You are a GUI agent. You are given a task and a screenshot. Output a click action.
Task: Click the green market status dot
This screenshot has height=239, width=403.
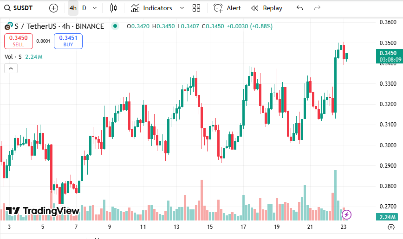tap(115, 26)
